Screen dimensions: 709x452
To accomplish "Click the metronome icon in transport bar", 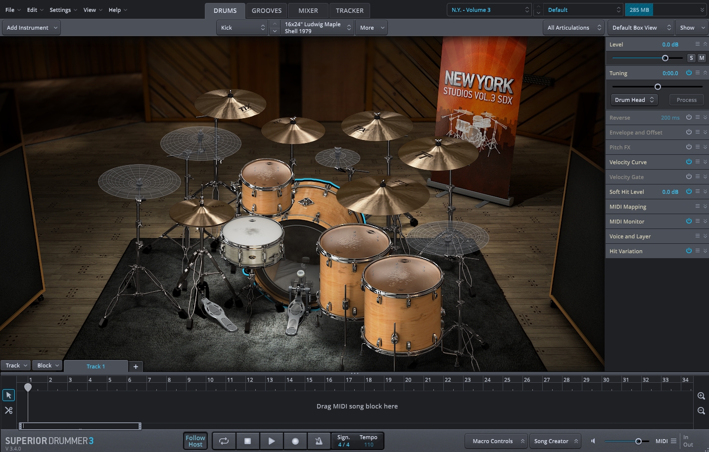I will [x=319, y=441].
